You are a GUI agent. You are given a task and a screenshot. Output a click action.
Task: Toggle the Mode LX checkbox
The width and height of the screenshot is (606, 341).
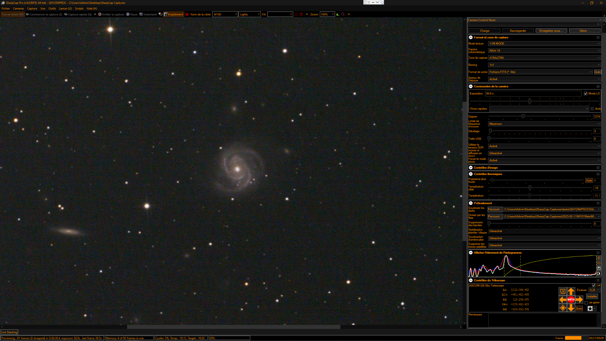pos(586,94)
